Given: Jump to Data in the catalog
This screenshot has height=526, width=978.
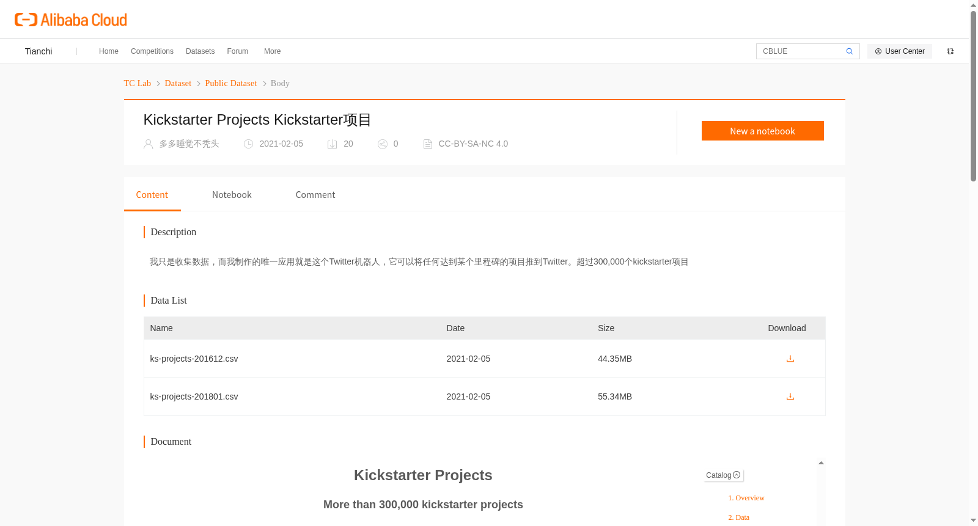Looking at the screenshot, I should tap(739, 517).
